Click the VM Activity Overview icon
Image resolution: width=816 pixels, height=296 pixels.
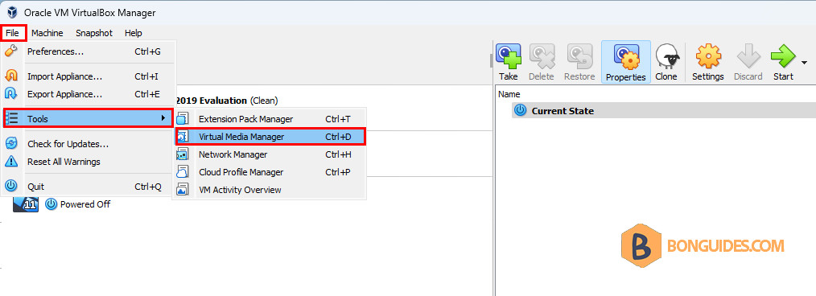click(x=183, y=190)
